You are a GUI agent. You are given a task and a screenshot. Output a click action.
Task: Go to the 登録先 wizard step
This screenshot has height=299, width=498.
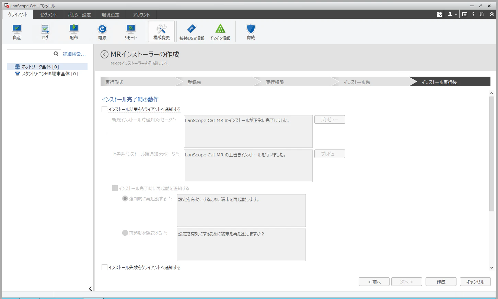pos(218,82)
